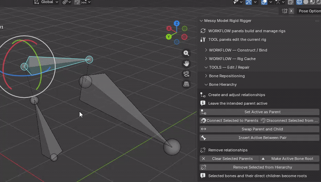Click text 'Leave the intended parent active'
This screenshot has width=321, height=182.
[x=238, y=103]
